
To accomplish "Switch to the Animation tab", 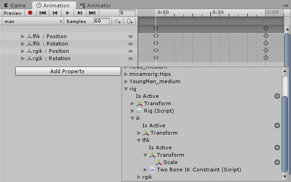I will (x=54, y=6).
